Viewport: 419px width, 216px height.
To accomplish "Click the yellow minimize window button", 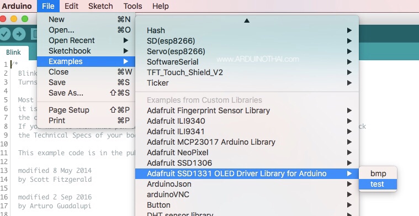I will click(x=14, y=19).
